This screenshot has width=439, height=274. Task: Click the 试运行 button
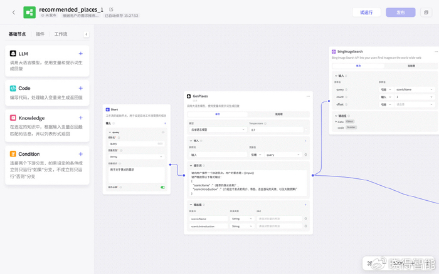pos(366,13)
